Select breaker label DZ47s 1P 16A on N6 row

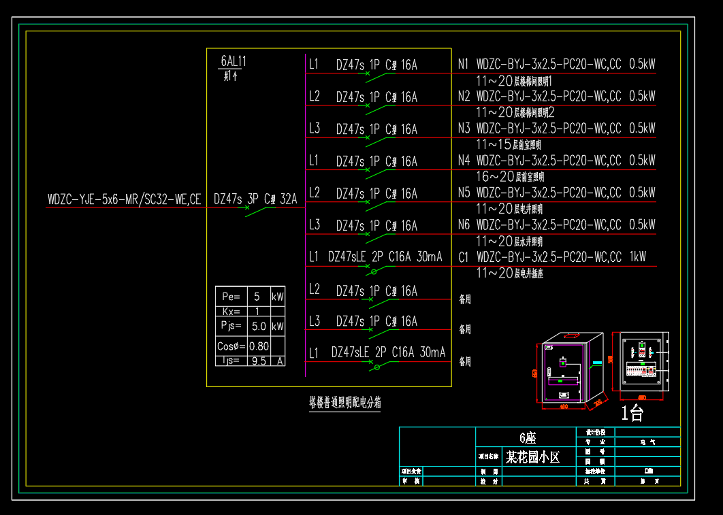[x=376, y=226]
